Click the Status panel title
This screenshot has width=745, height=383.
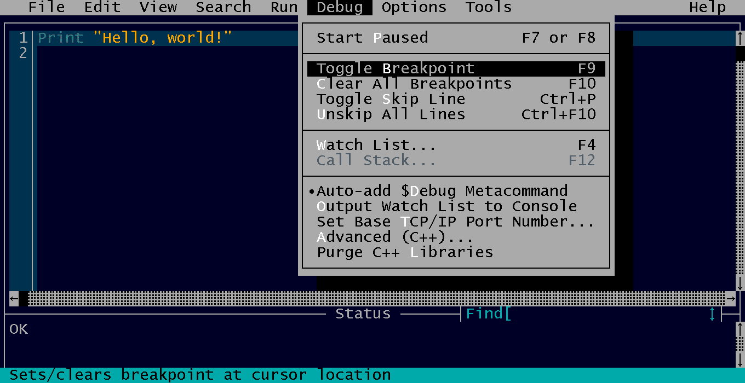(363, 314)
